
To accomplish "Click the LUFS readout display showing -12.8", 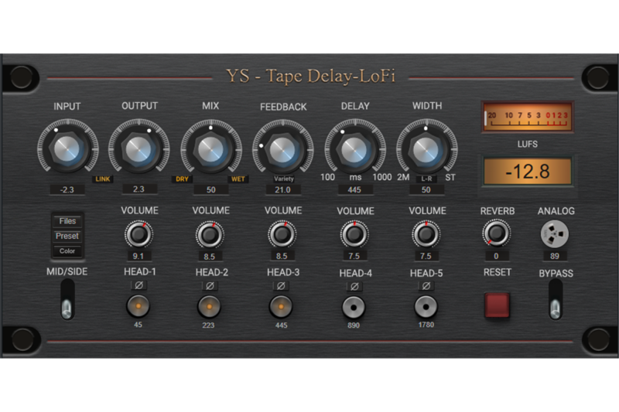I will [526, 172].
